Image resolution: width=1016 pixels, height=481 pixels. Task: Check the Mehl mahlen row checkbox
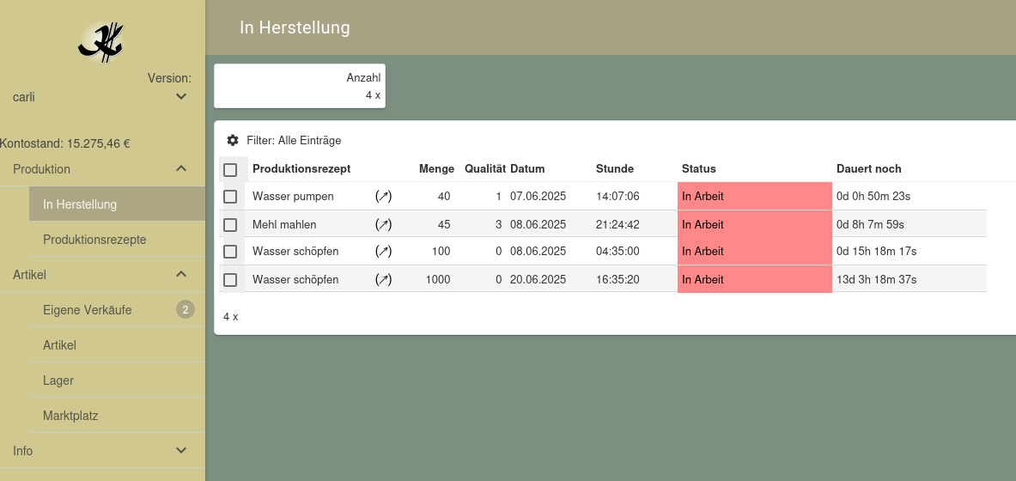[230, 225]
